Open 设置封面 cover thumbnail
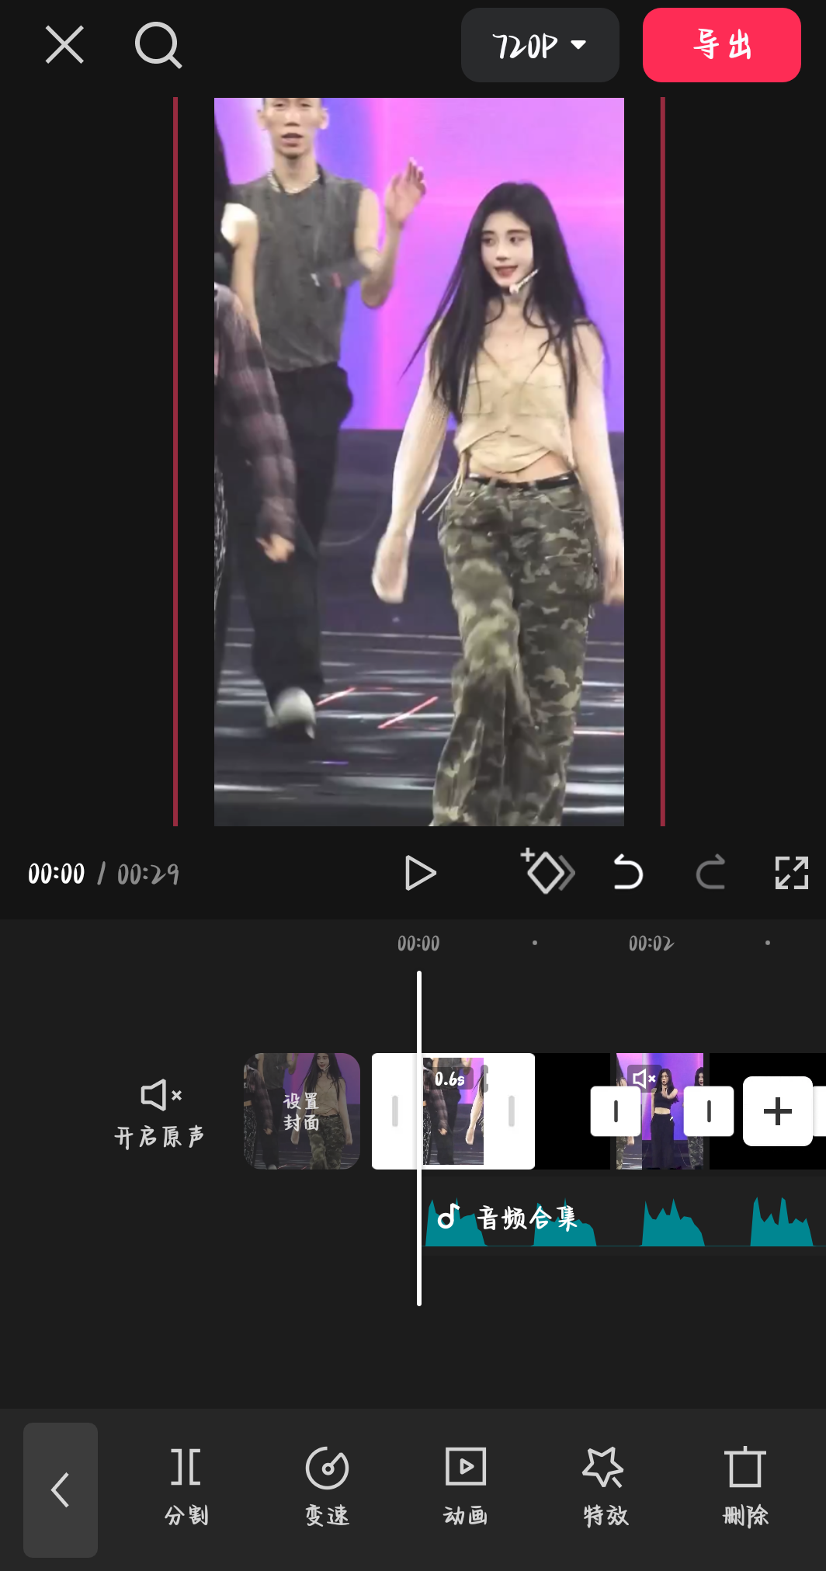This screenshot has height=1571, width=826. point(302,1111)
